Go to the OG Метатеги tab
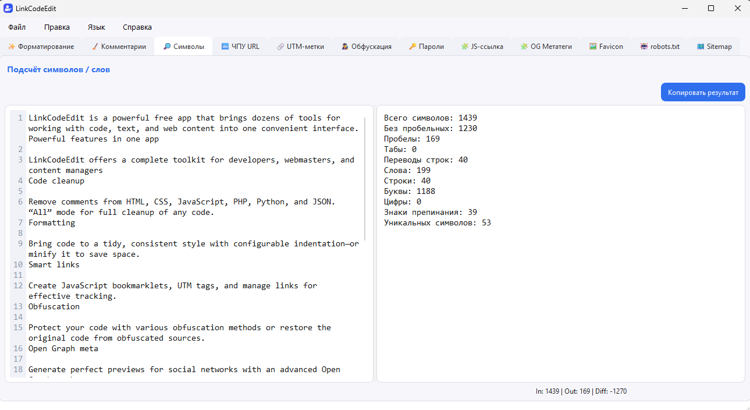Image resolution: width=750 pixels, height=410 pixels. [x=546, y=47]
